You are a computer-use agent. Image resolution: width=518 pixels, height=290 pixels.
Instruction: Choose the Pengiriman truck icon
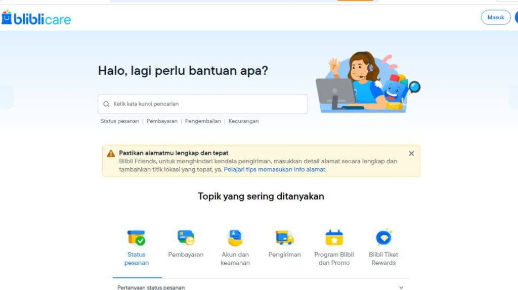tap(284, 238)
